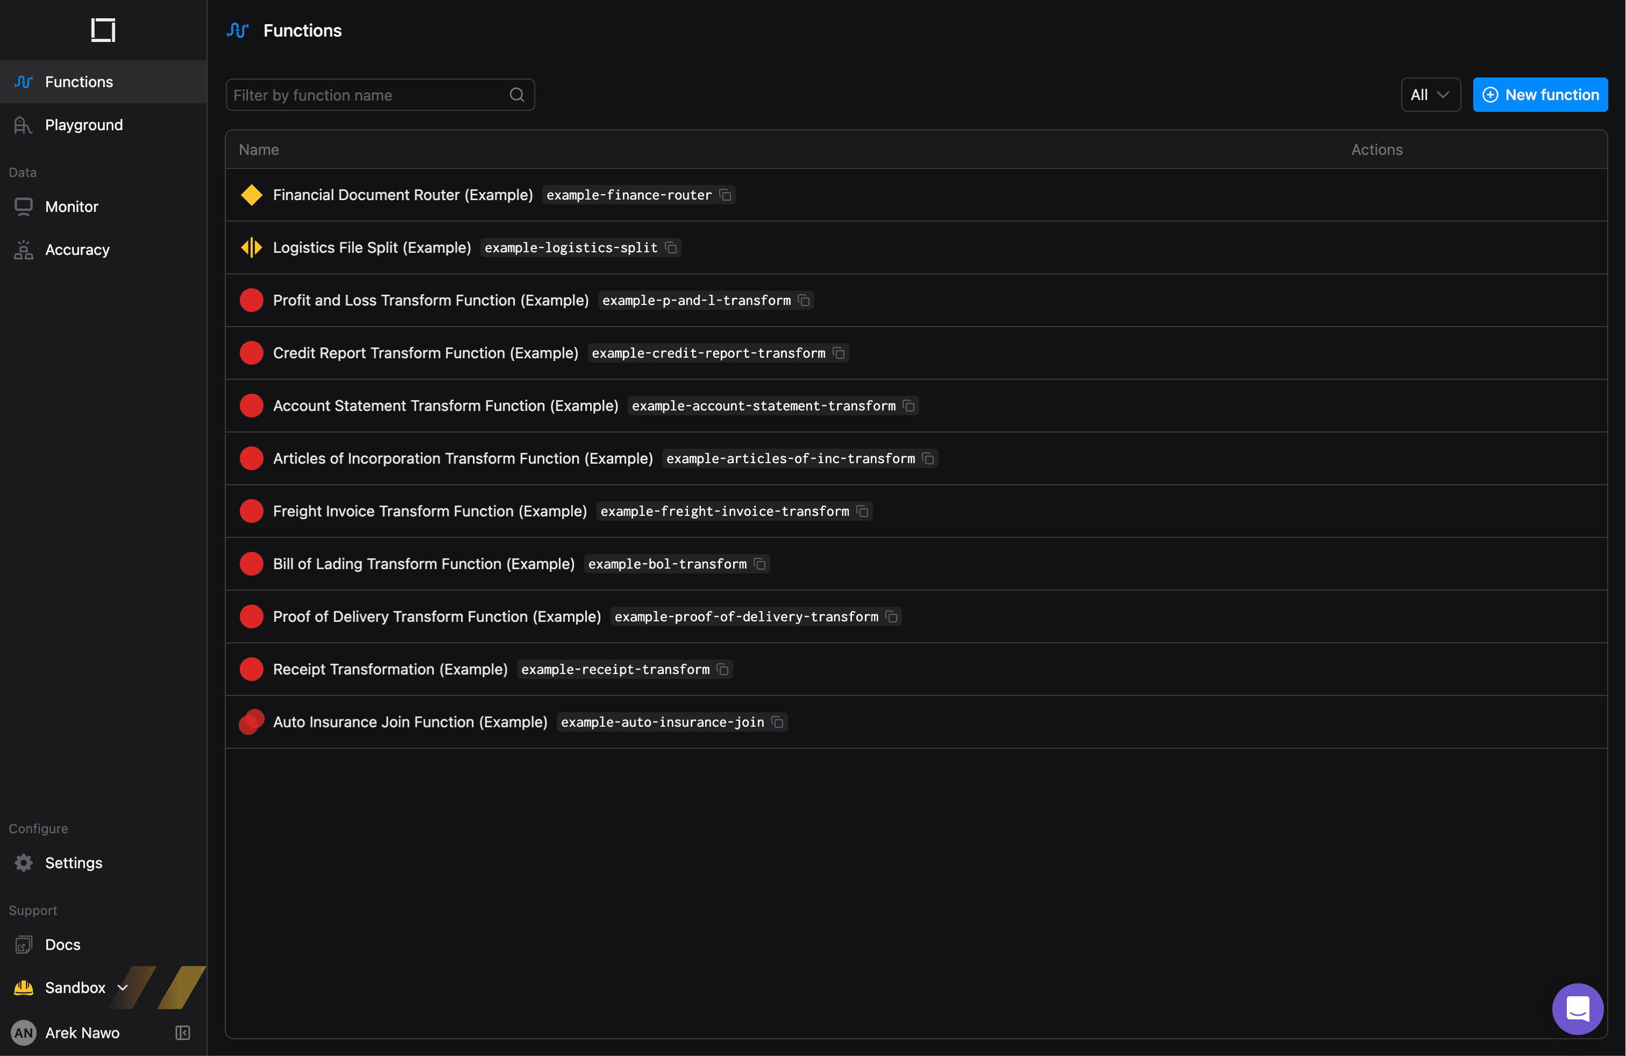Copy the example-bol-transform function ID
This screenshot has width=1626, height=1056.
[x=759, y=564]
